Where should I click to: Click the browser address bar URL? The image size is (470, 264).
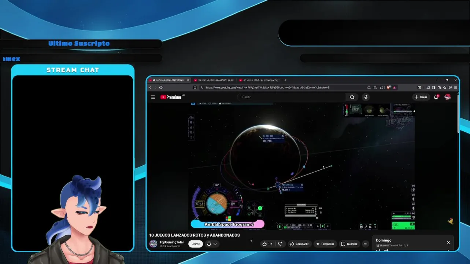[267, 88]
